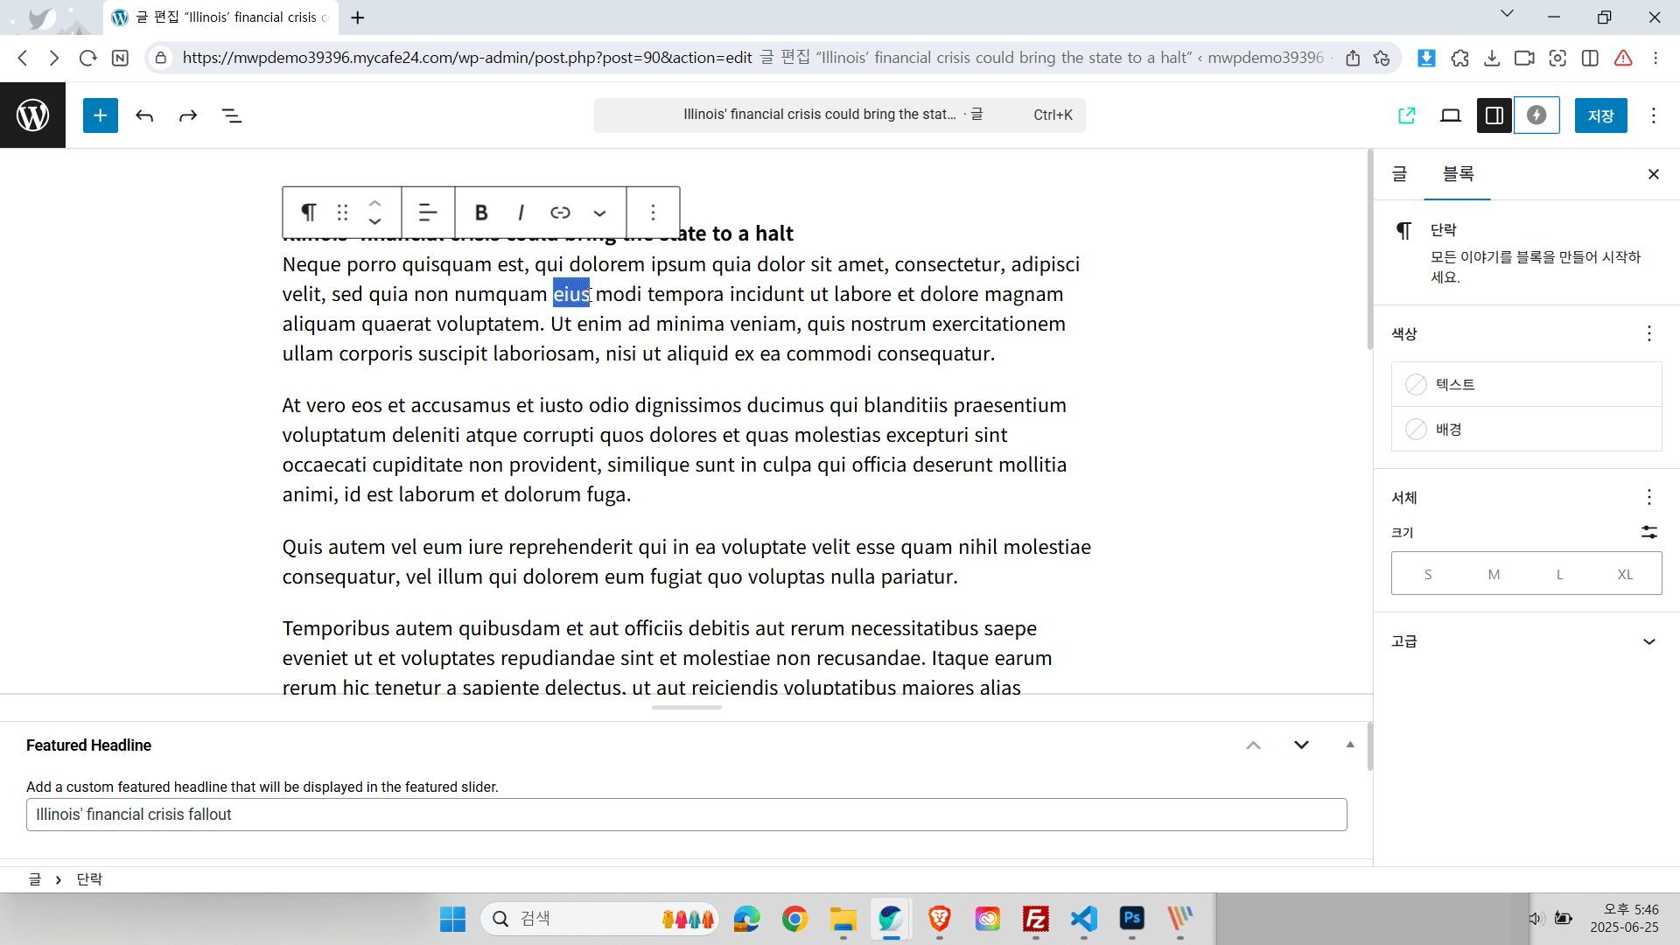Toggle italic text formatting
1680x945 pixels.
tap(521, 213)
